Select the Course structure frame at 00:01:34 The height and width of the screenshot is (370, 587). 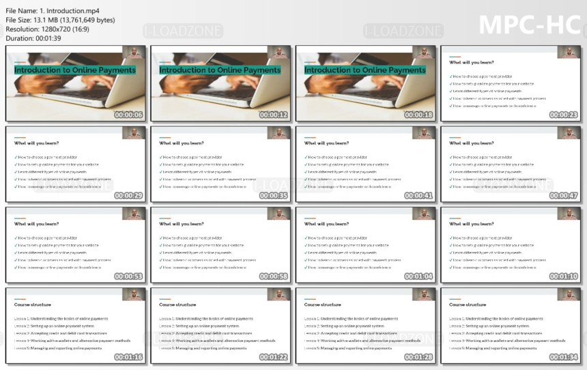tap(511, 326)
